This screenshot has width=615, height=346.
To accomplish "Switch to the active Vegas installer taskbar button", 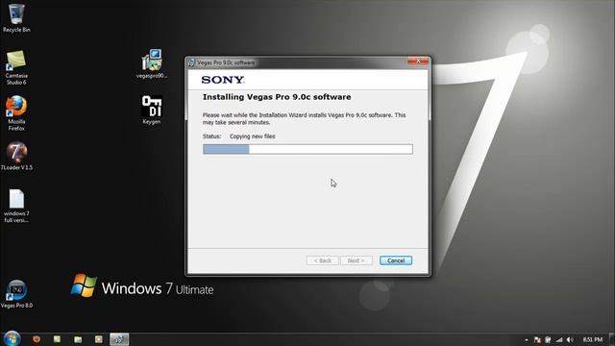I will 119,339.
